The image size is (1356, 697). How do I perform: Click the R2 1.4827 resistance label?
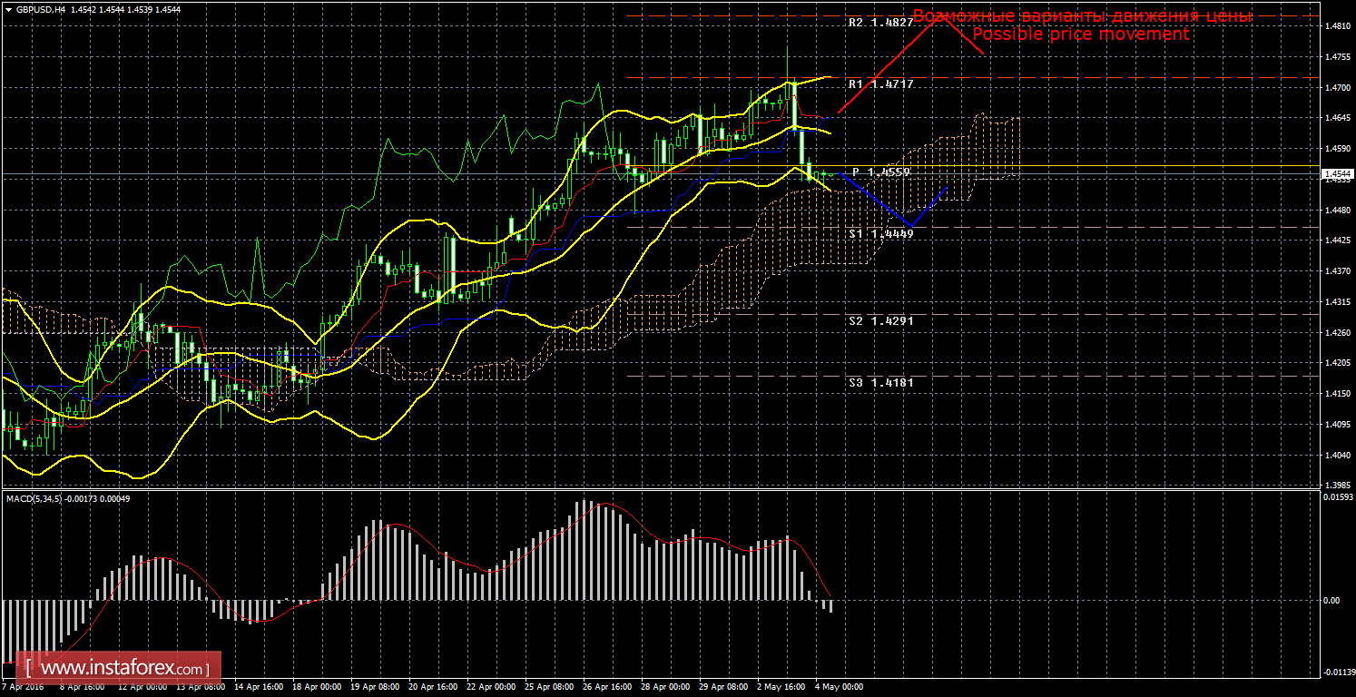tap(880, 23)
